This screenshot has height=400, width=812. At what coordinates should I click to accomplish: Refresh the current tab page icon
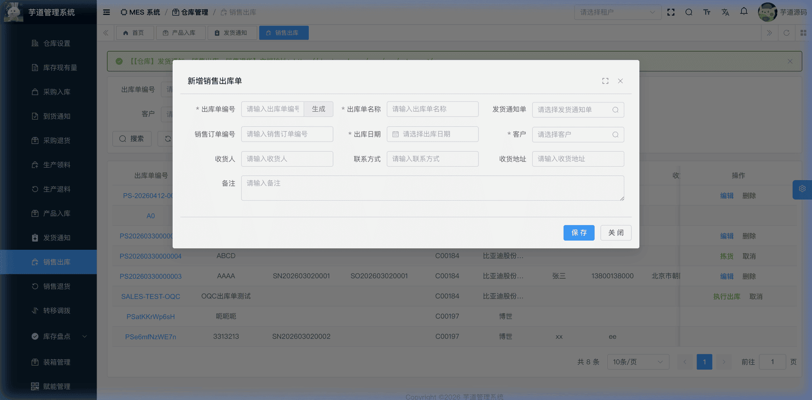click(786, 33)
